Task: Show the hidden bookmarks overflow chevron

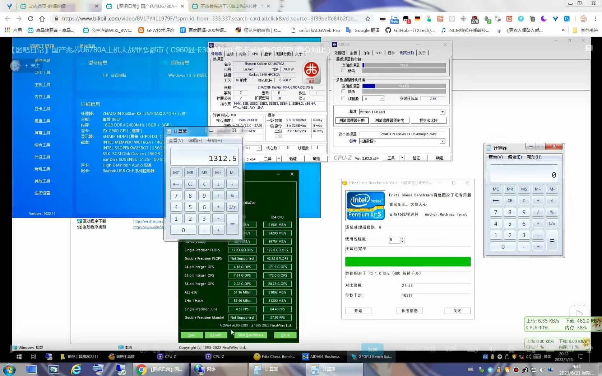Action: pyautogui.click(x=563, y=30)
